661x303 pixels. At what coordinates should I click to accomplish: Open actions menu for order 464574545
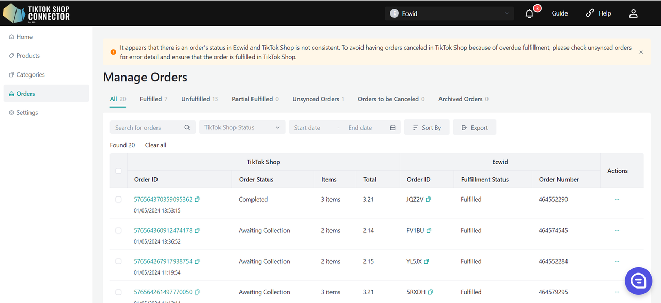(x=617, y=230)
